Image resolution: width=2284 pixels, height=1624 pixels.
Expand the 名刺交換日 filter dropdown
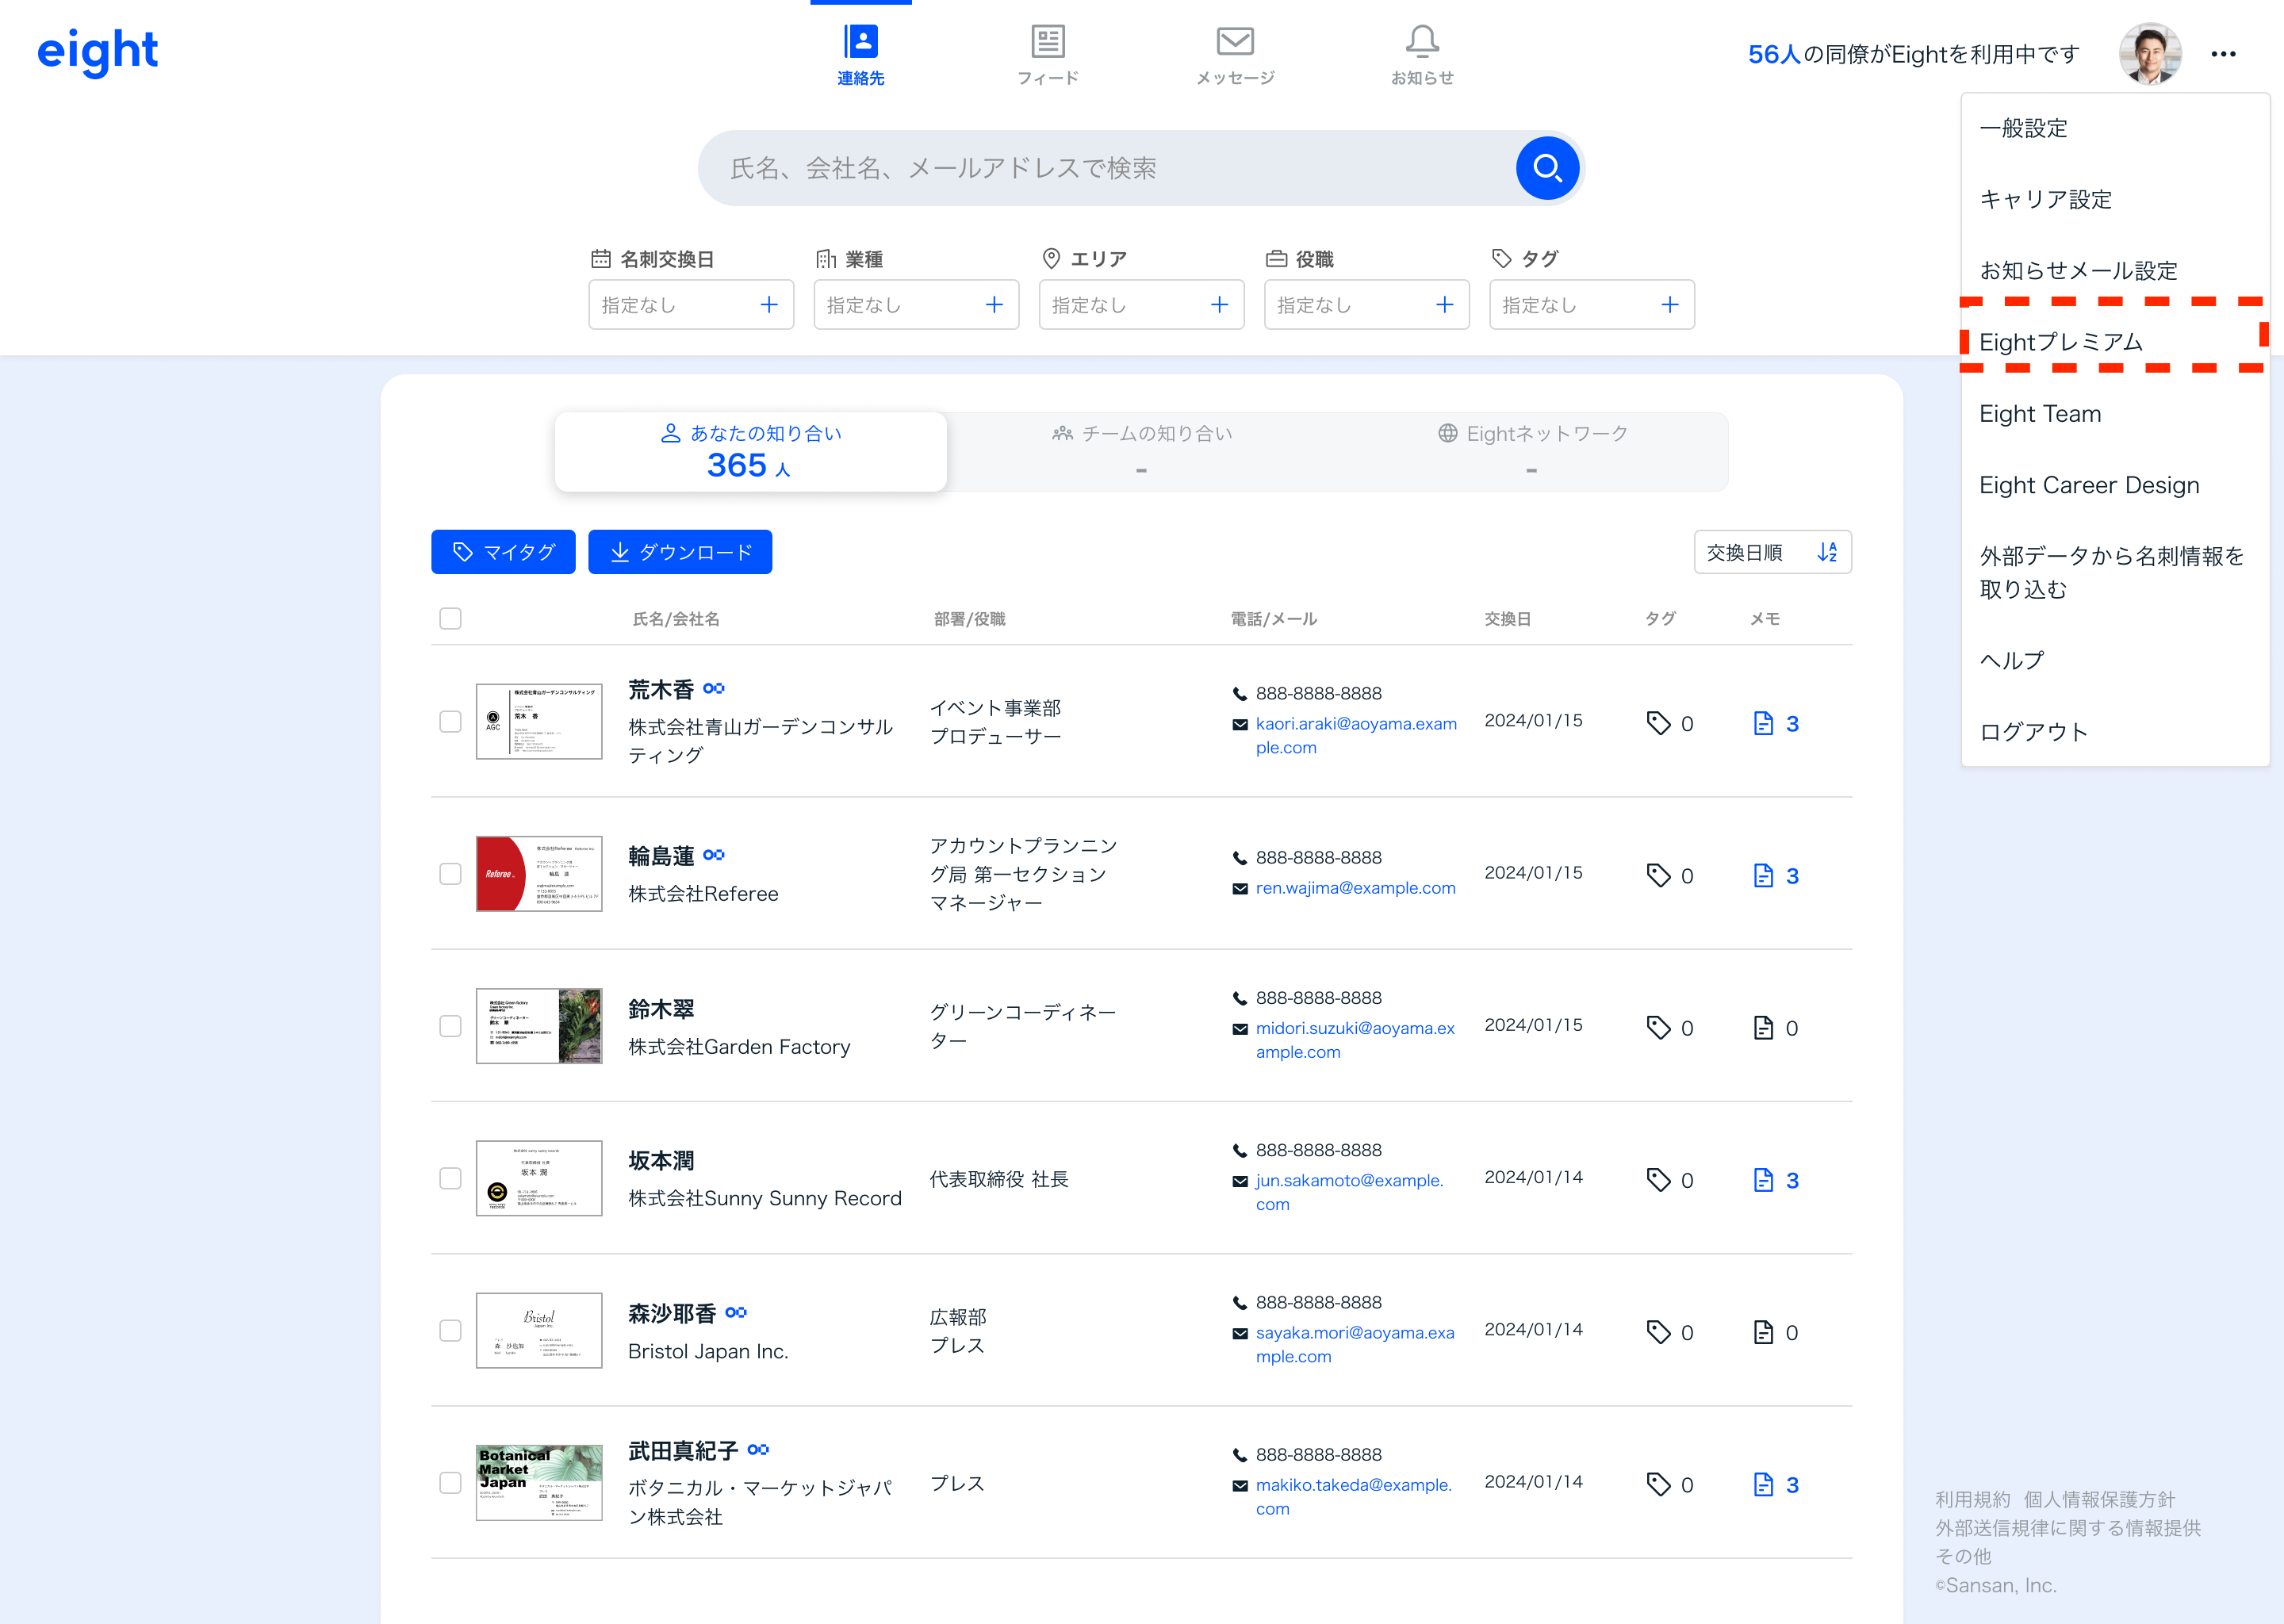coord(690,305)
